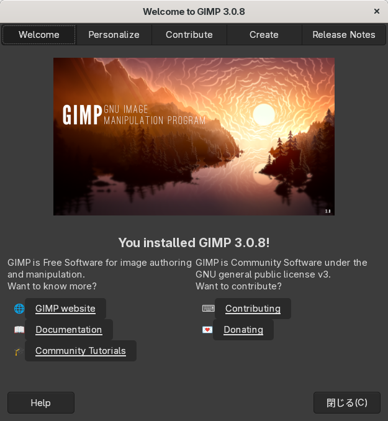
Task: Open the Personalize tab
Action: tap(114, 35)
